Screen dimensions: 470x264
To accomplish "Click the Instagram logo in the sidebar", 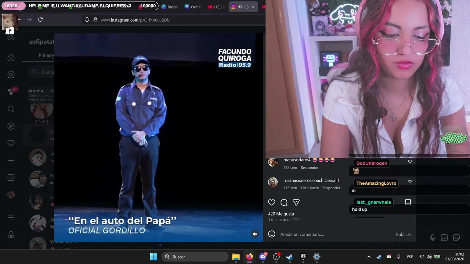I will [11, 37].
